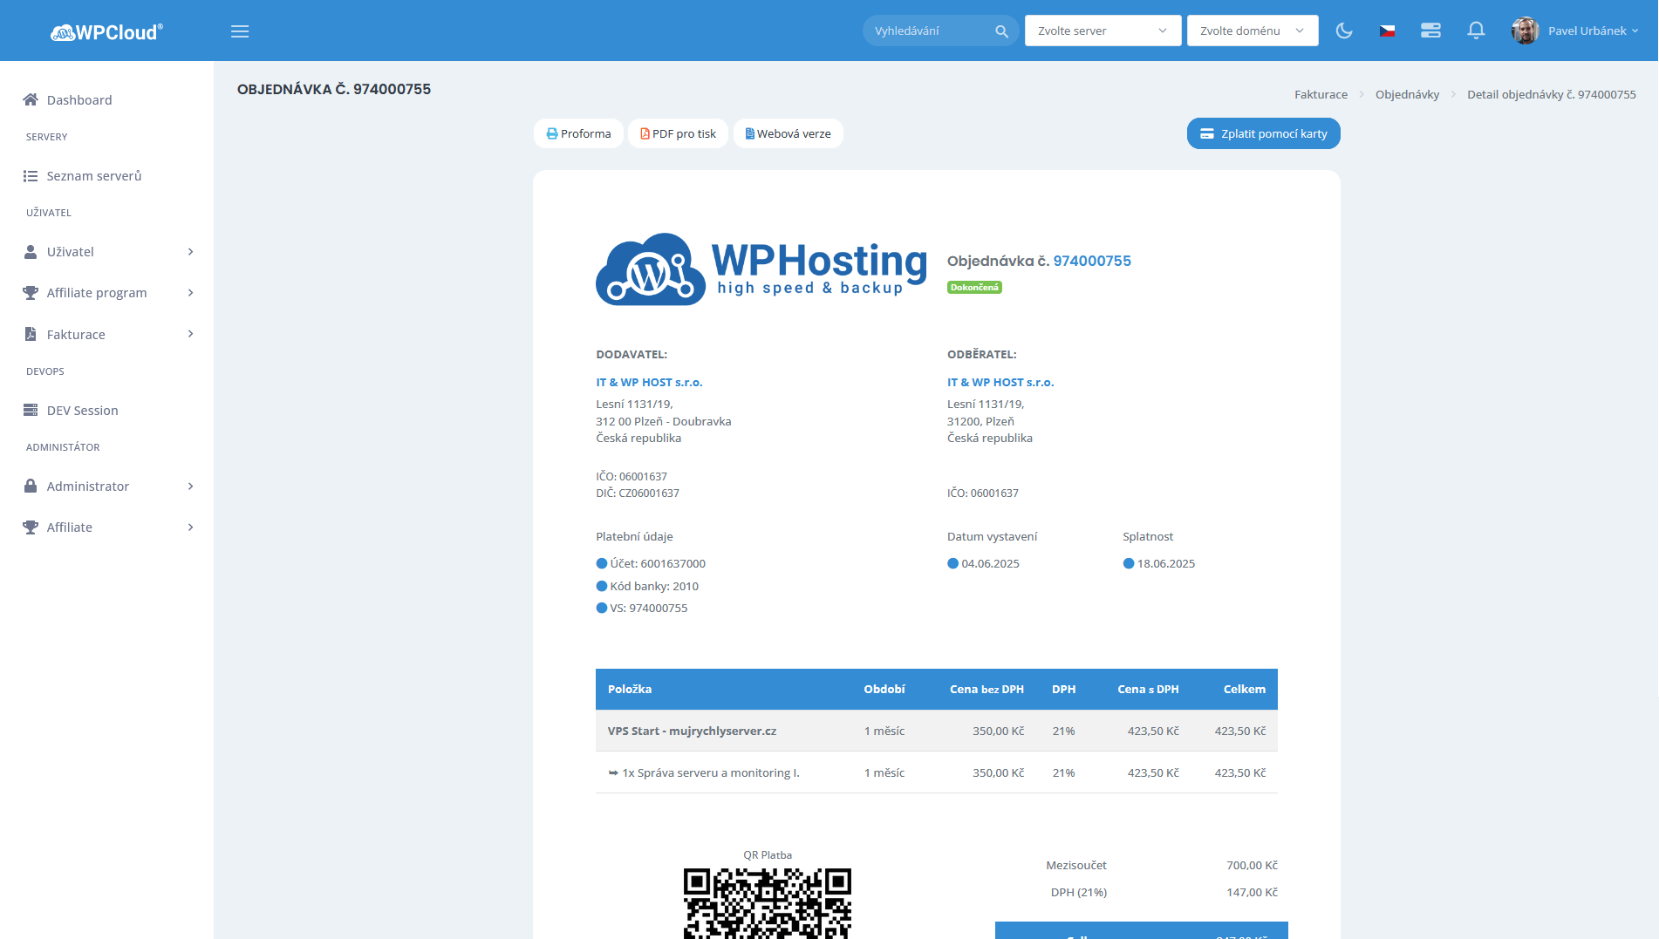The width and height of the screenshot is (1659, 939).
Task: Open the Czech flag language selector
Action: click(x=1387, y=31)
